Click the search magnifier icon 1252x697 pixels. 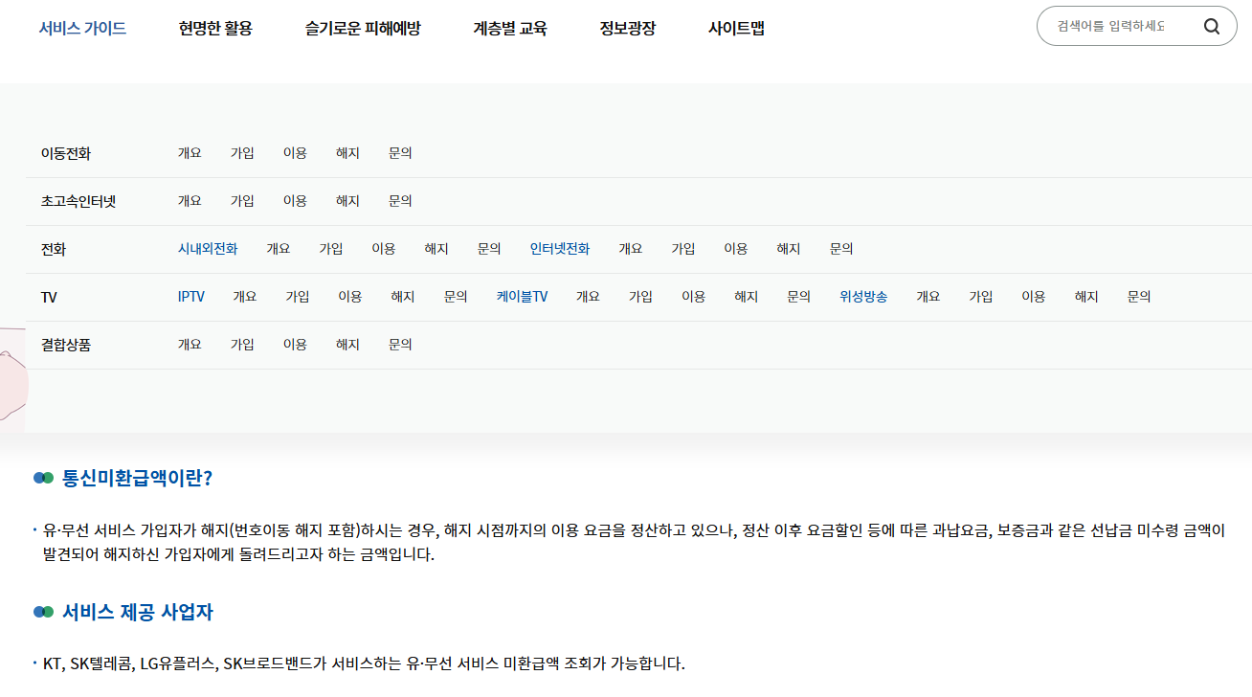coord(1211,26)
